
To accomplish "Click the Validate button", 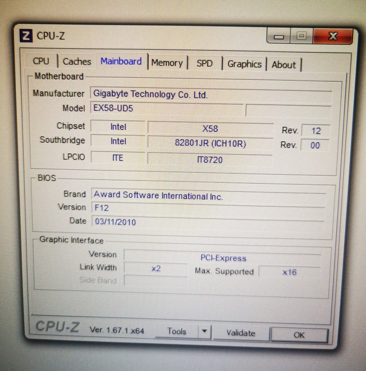I will [x=241, y=333].
